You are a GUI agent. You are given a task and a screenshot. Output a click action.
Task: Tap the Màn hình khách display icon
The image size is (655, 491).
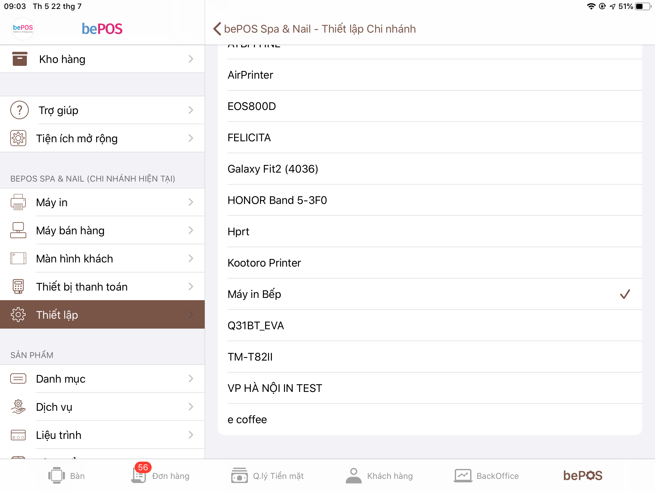click(x=18, y=258)
